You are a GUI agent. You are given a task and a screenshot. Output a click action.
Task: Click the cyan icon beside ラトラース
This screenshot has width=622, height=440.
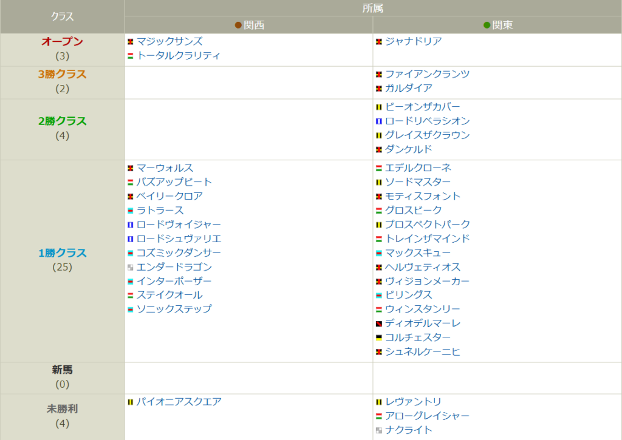pos(131,211)
